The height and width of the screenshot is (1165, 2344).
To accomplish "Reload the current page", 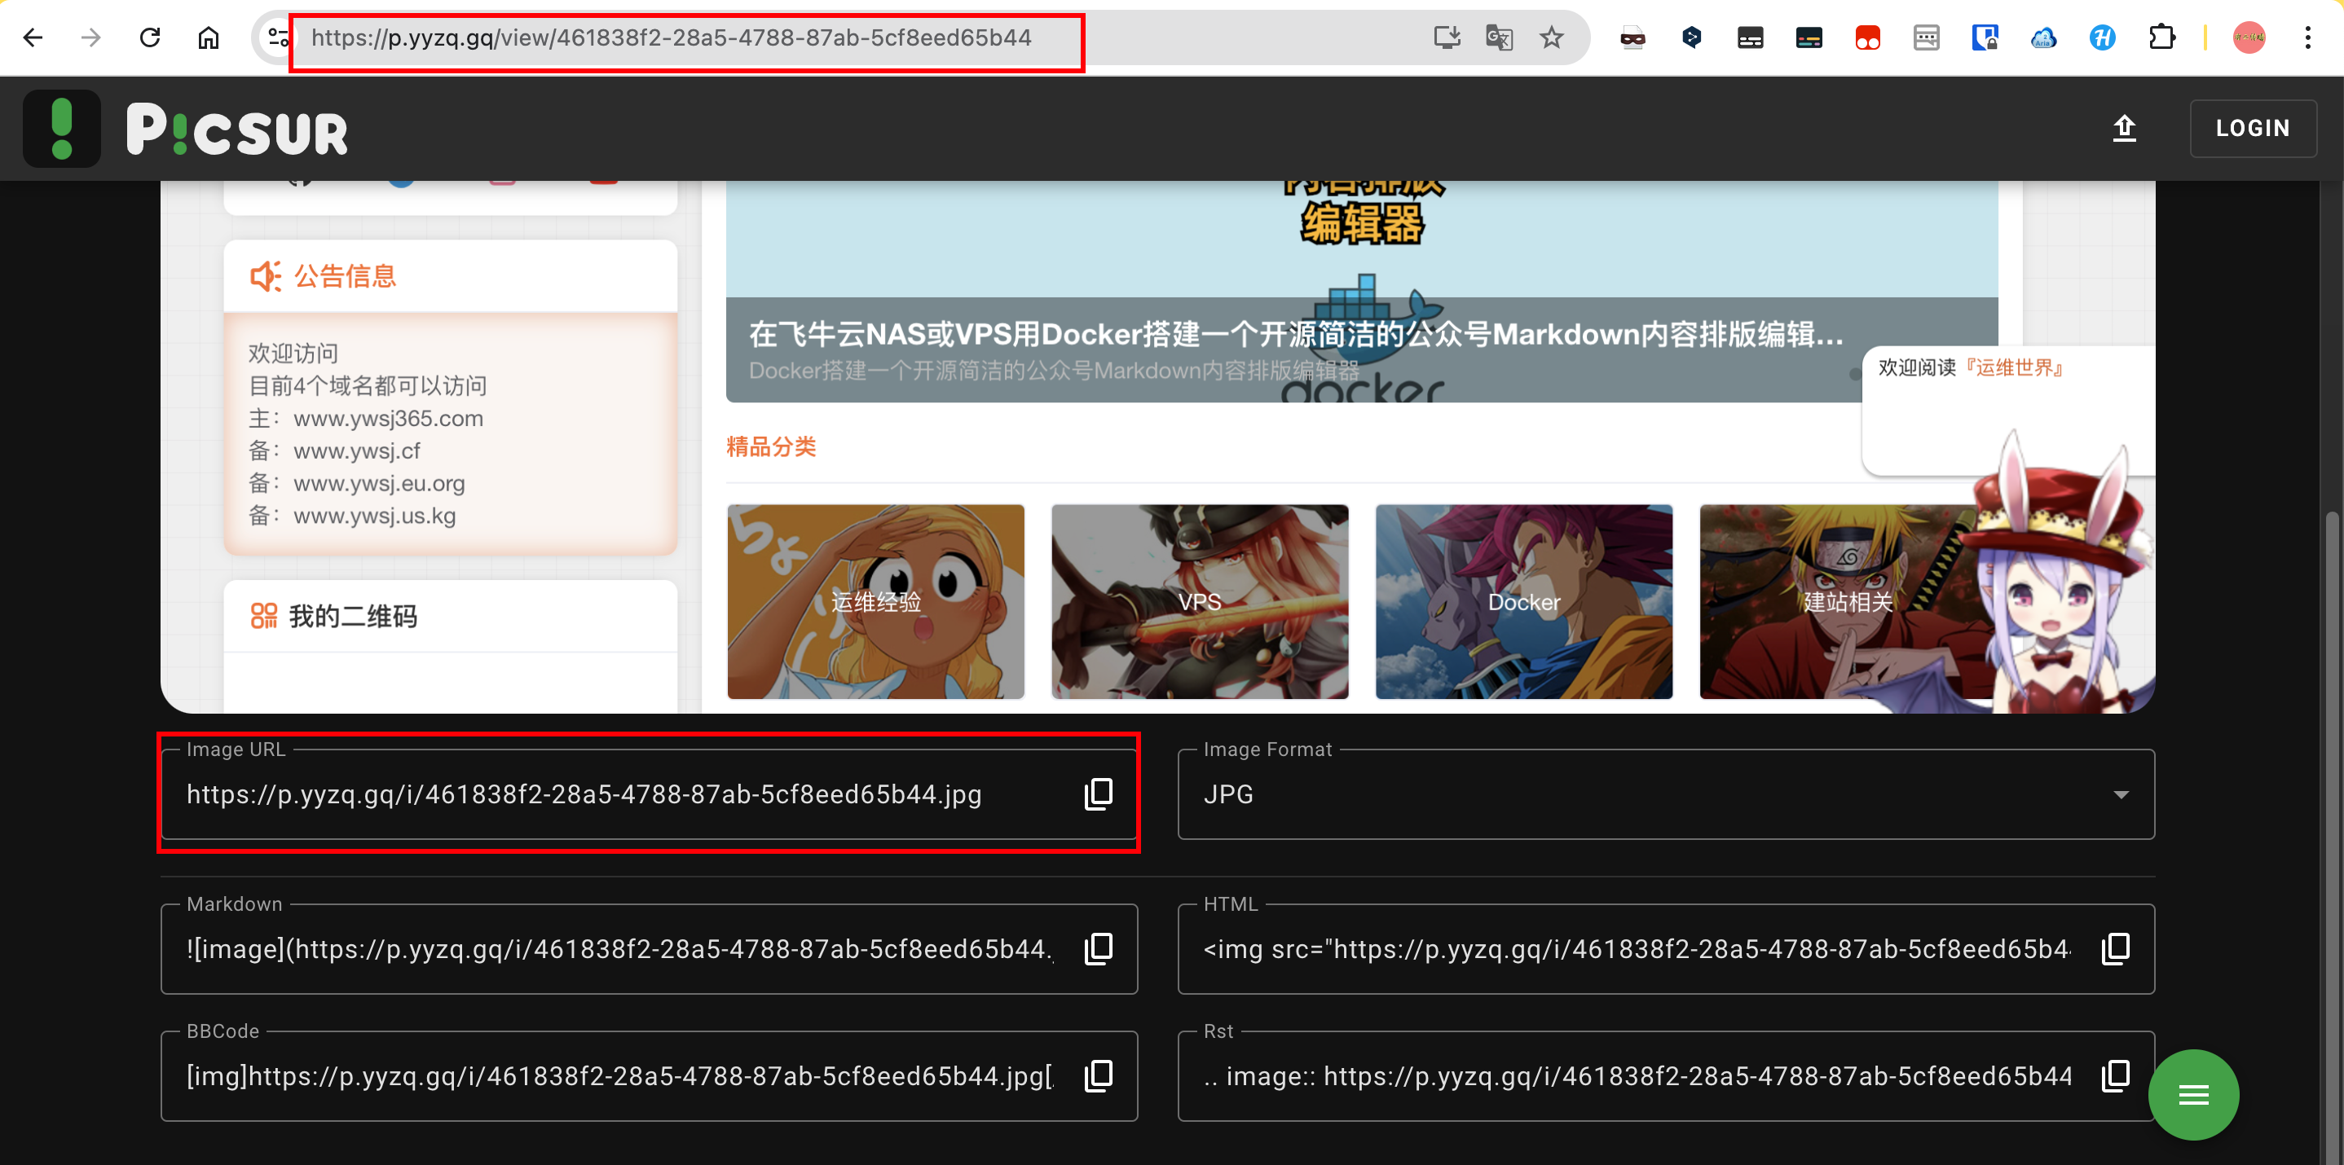I will pyautogui.click(x=150, y=37).
